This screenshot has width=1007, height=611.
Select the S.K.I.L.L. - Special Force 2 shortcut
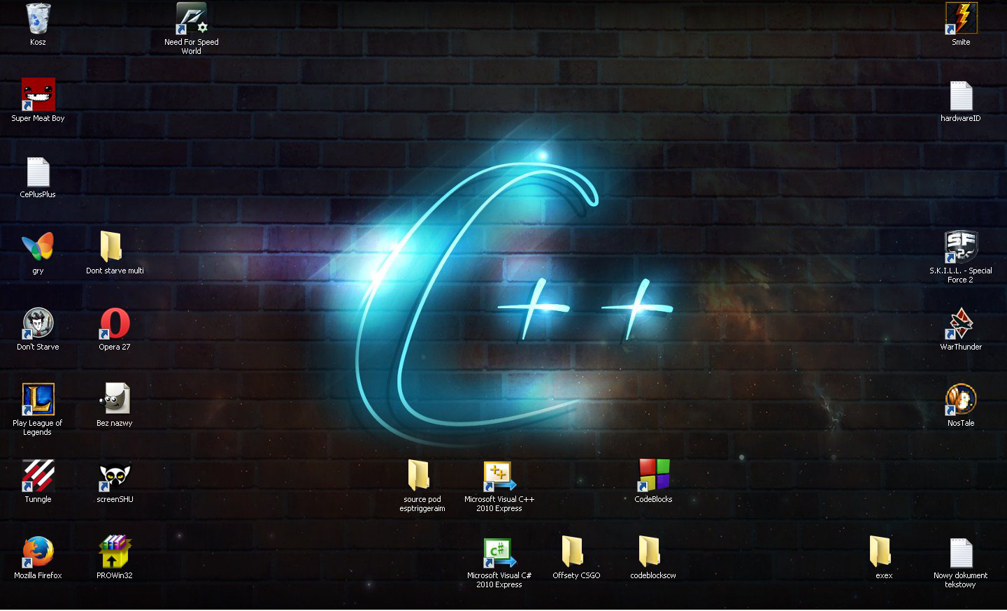(961, 247)
